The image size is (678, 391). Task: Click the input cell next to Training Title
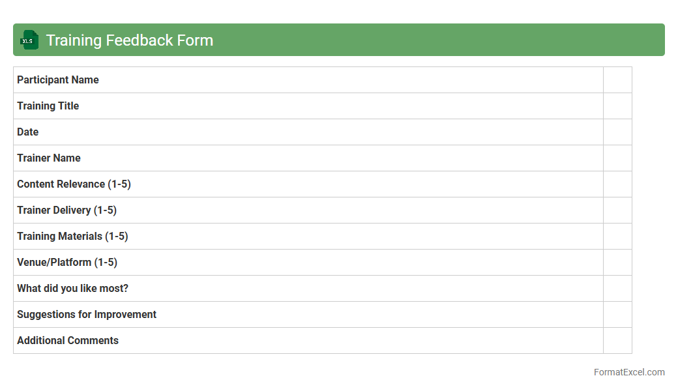pyautogui.click(x=617, y=106)
